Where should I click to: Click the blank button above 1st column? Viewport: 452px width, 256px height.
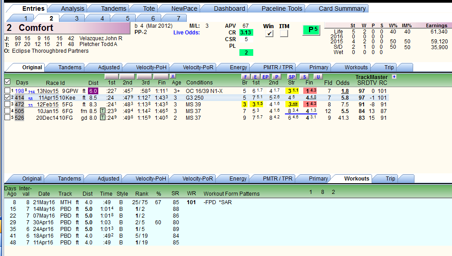(112, 76)
